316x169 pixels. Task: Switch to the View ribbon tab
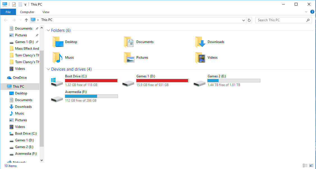click(x=46, y=12)
